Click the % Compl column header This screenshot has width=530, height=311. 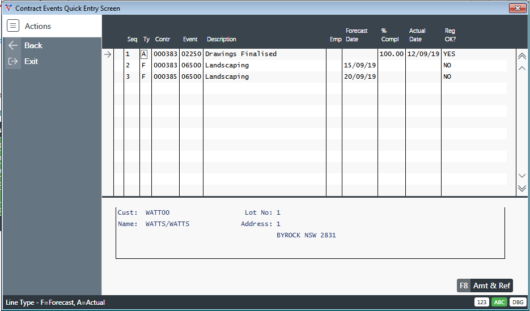(390, 35)
